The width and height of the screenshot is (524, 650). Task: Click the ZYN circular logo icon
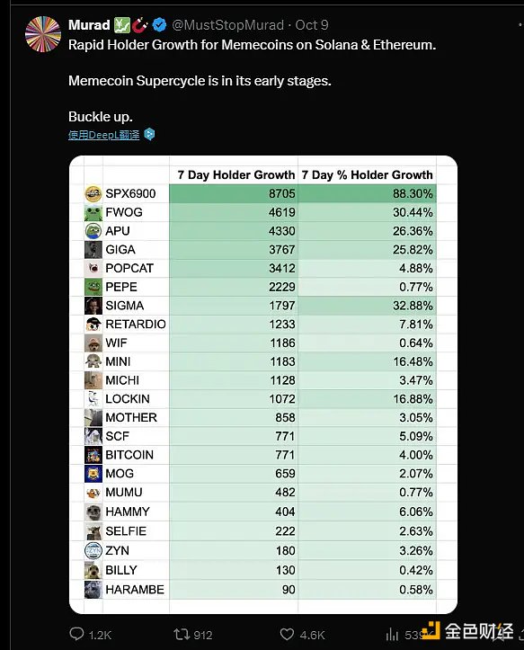tap(93, 550)
